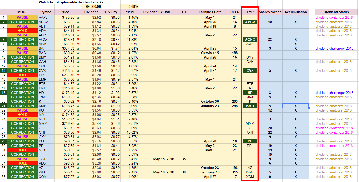Viewport: 359px width, 182px height.
Task: Click the DTER value 288
Action: coord(235,106)
